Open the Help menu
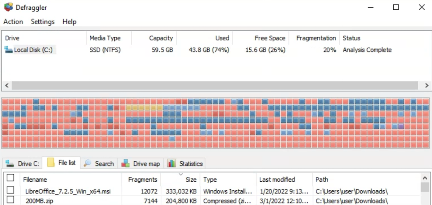The image size is (432, 205). [x=70, y=22]
